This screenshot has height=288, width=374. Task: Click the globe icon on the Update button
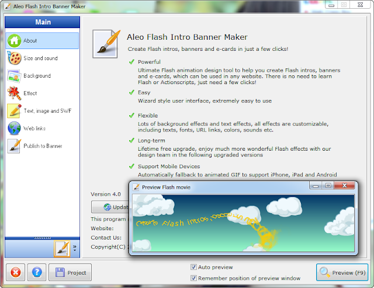coord(108,207)
